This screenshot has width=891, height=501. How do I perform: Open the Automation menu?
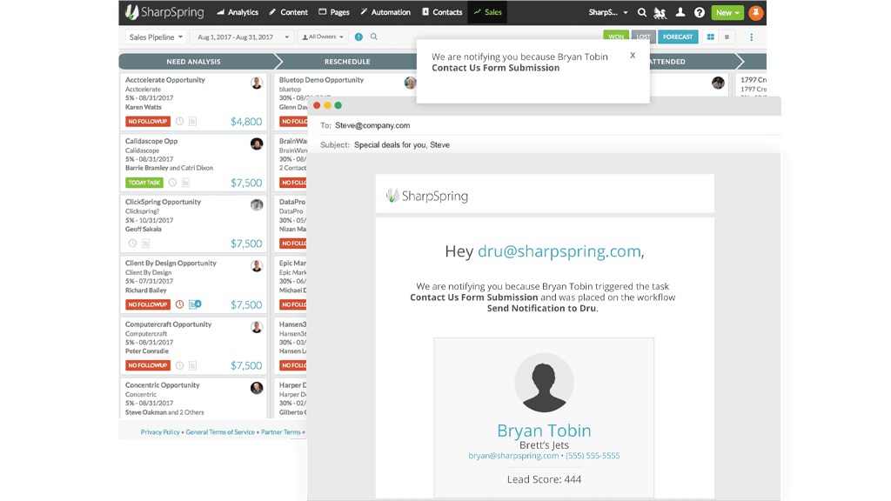pos(385,12)
